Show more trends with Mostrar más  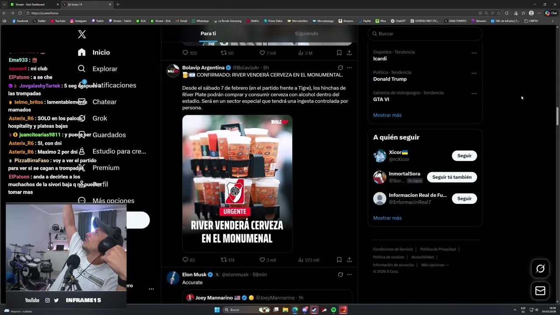tap(387, 115)
